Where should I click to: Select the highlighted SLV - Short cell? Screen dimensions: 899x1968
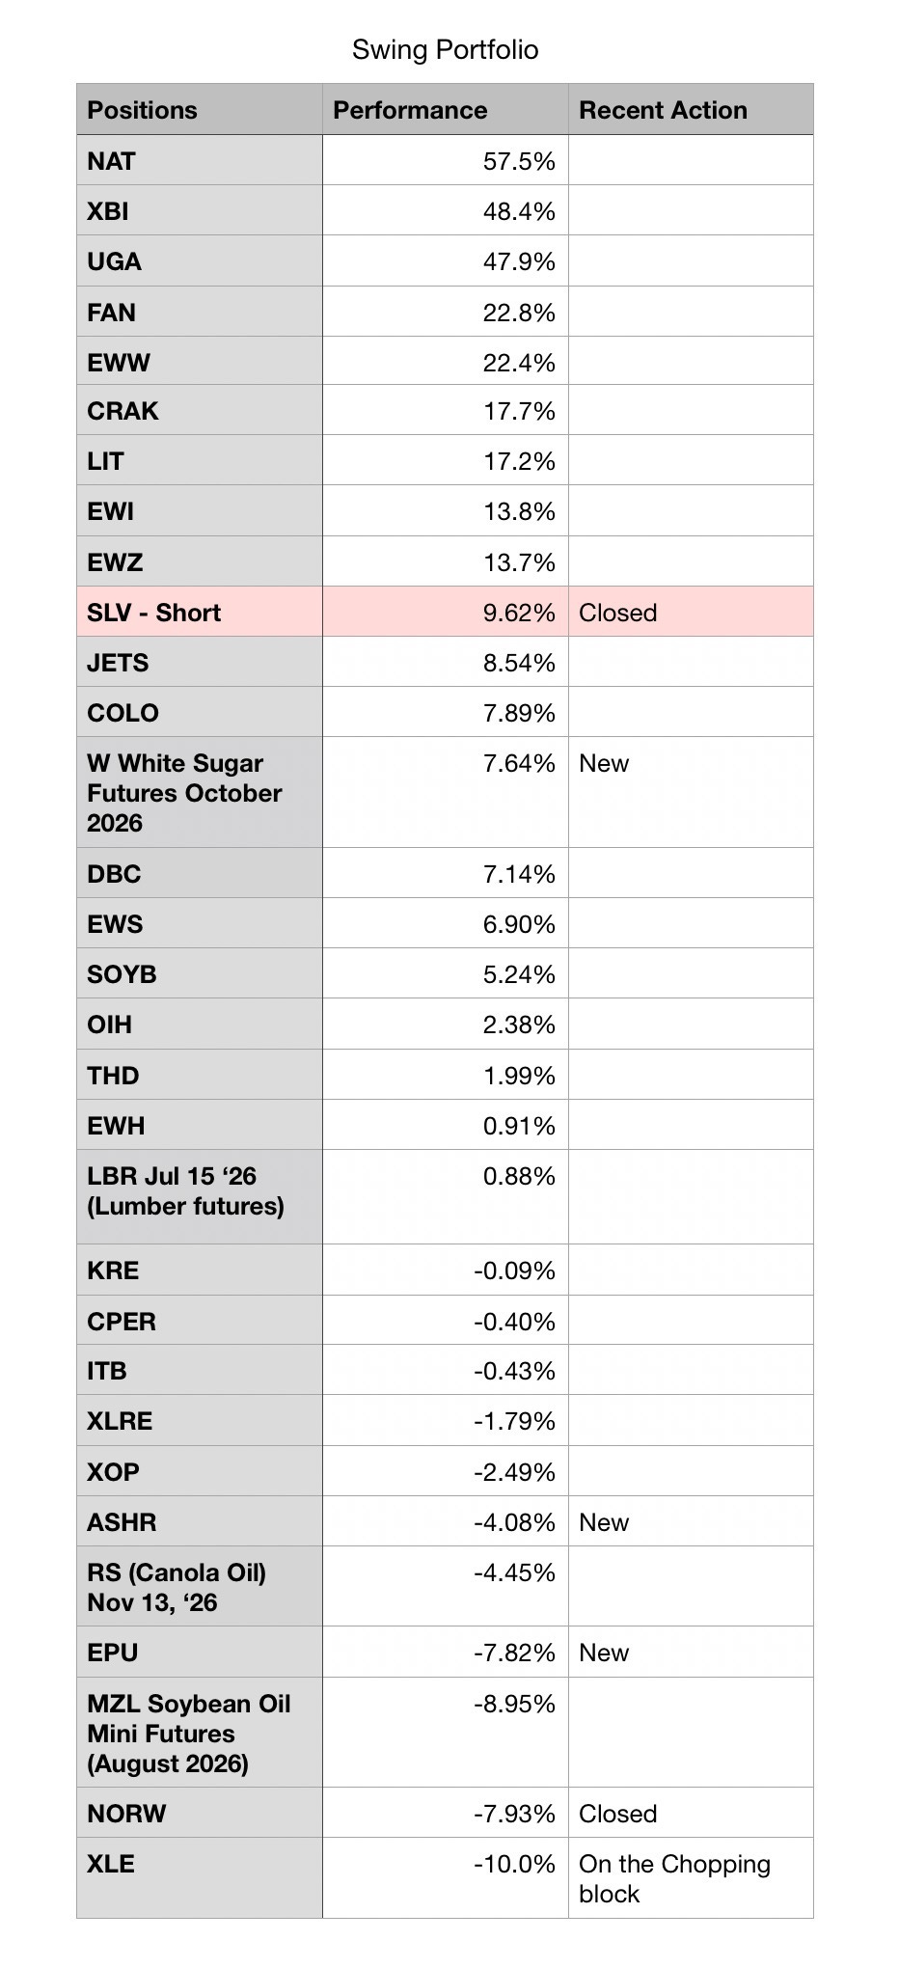[200, 612]
